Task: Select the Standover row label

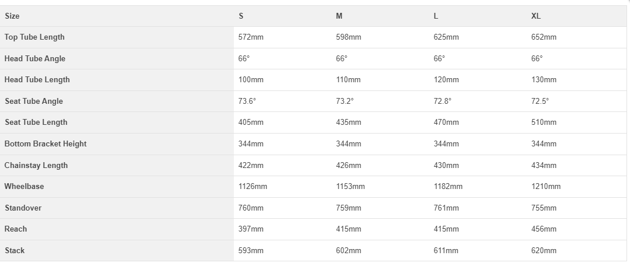Action: click(23, 208)
